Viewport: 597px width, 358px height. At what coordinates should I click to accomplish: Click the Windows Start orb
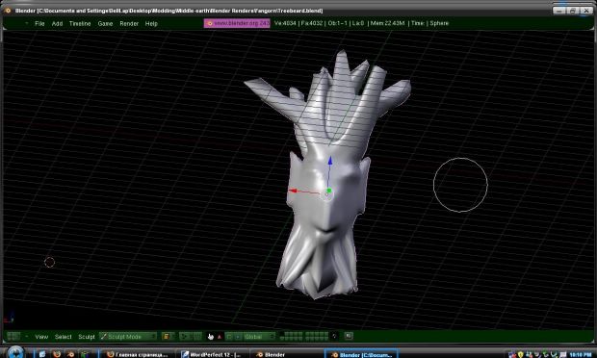(x=15, y=352)
